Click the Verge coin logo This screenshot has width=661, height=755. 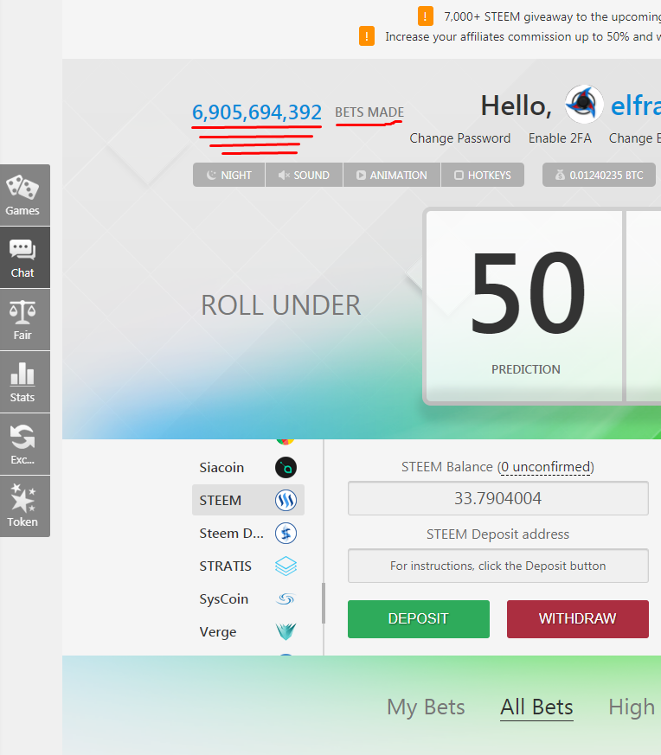point(286,631)
